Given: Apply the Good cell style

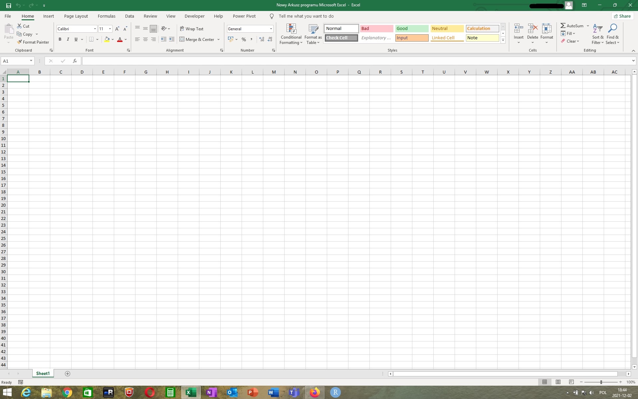Looking at the screenshot, I should 411,29.
